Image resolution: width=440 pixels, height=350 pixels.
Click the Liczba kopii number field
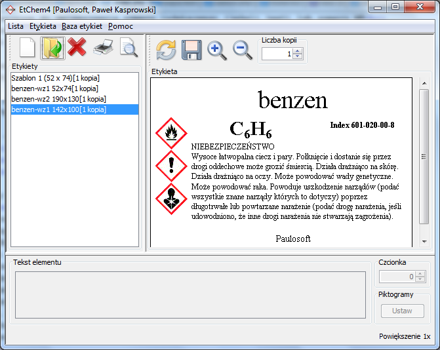pyautogui.click(x=277, y=54)
